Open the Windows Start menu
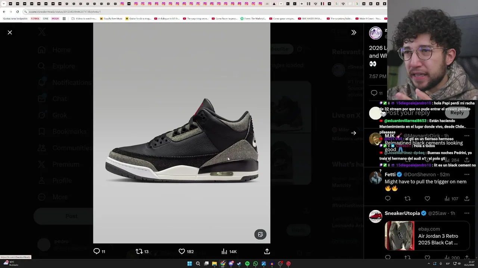The width and height of the screenshot is (478, 268). pos(189,264)
